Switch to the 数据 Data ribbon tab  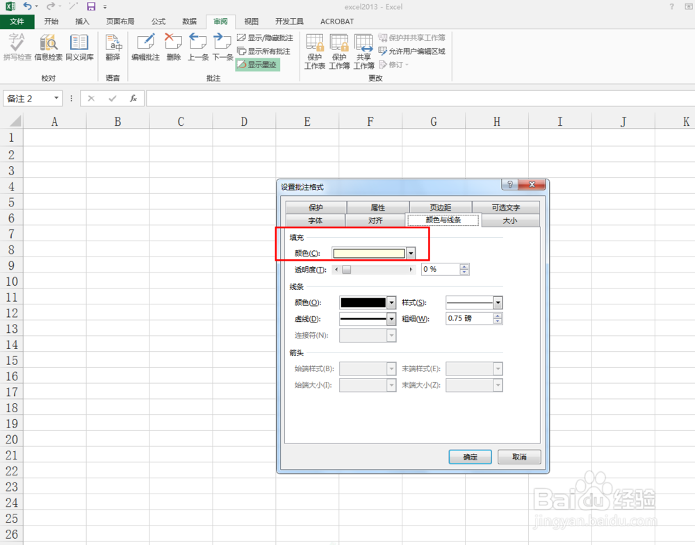point(189,22)
